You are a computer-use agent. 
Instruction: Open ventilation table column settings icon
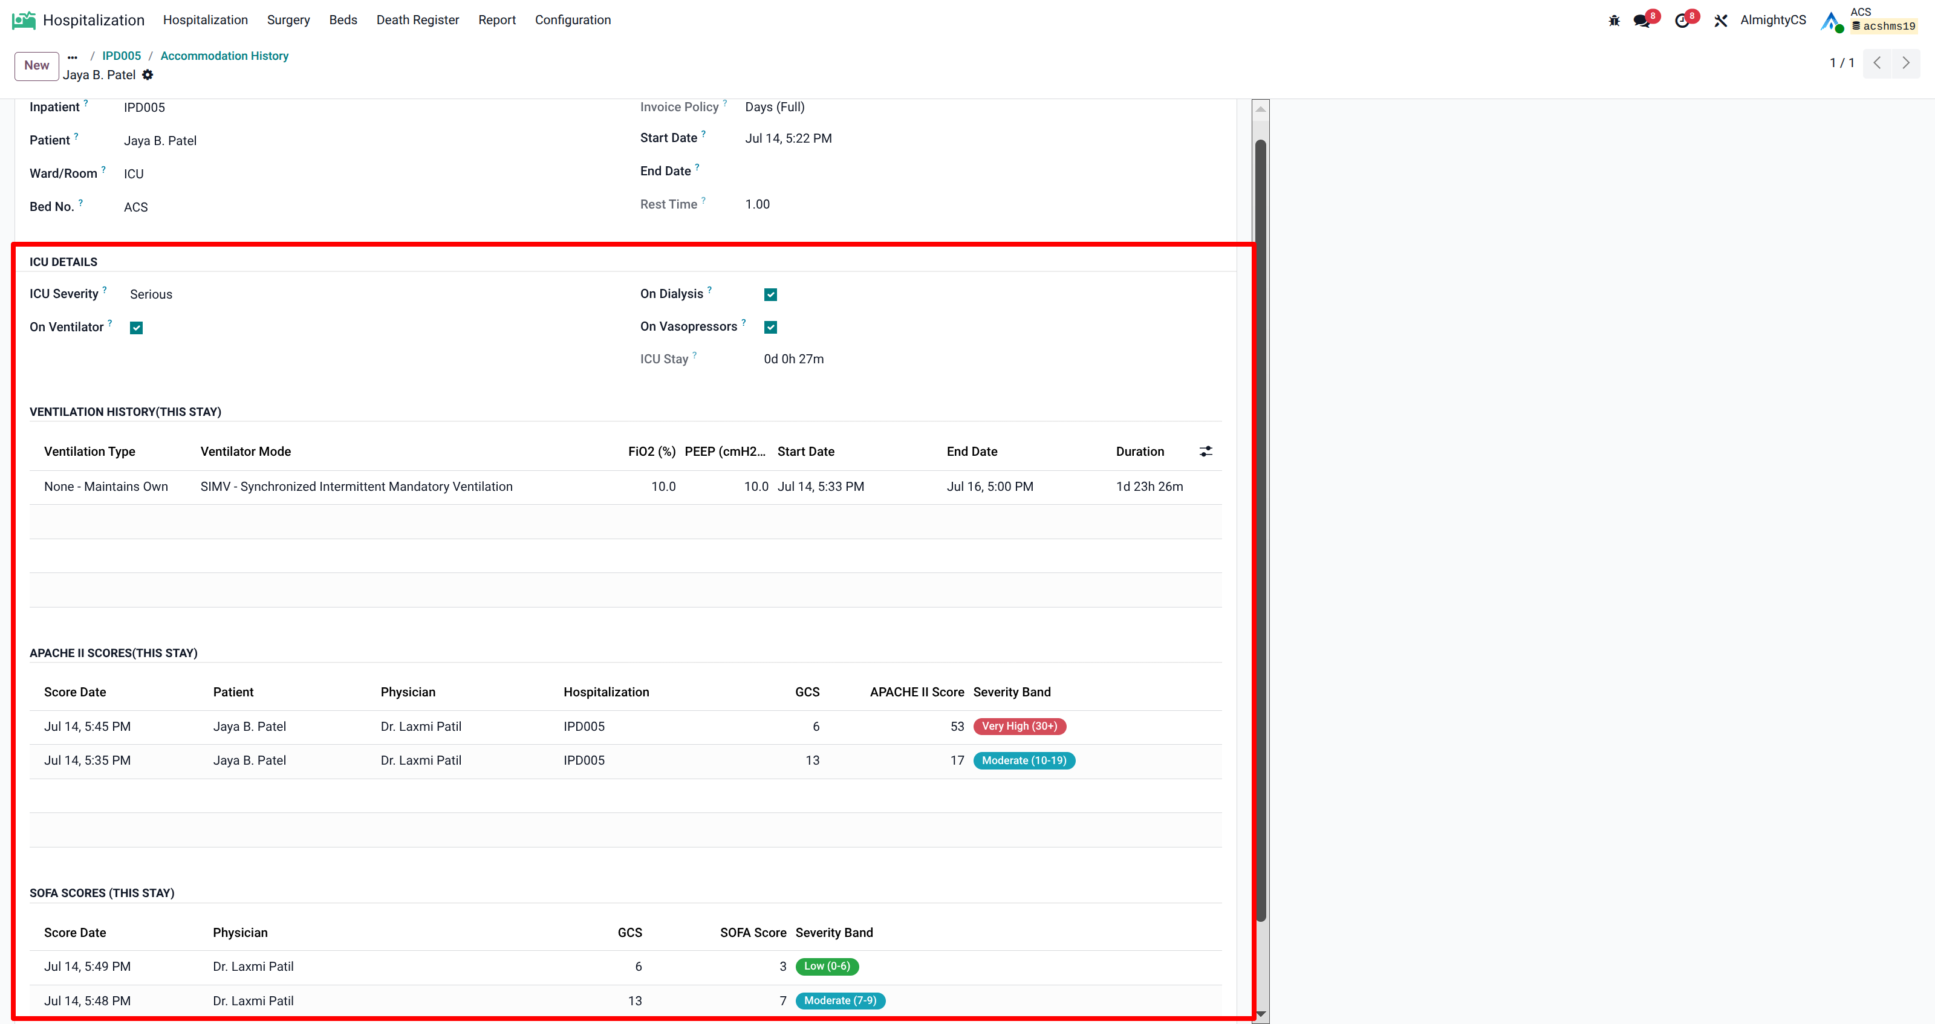coord(1206,451)
